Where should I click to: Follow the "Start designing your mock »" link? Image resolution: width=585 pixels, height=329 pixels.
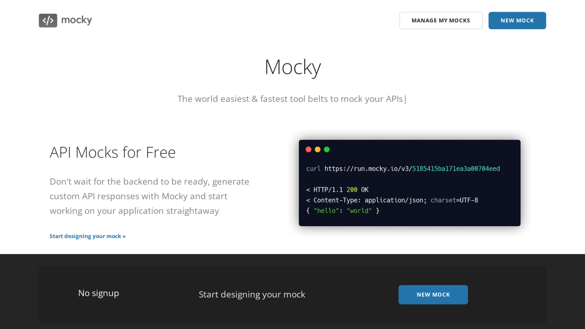[x=88, y=236]
